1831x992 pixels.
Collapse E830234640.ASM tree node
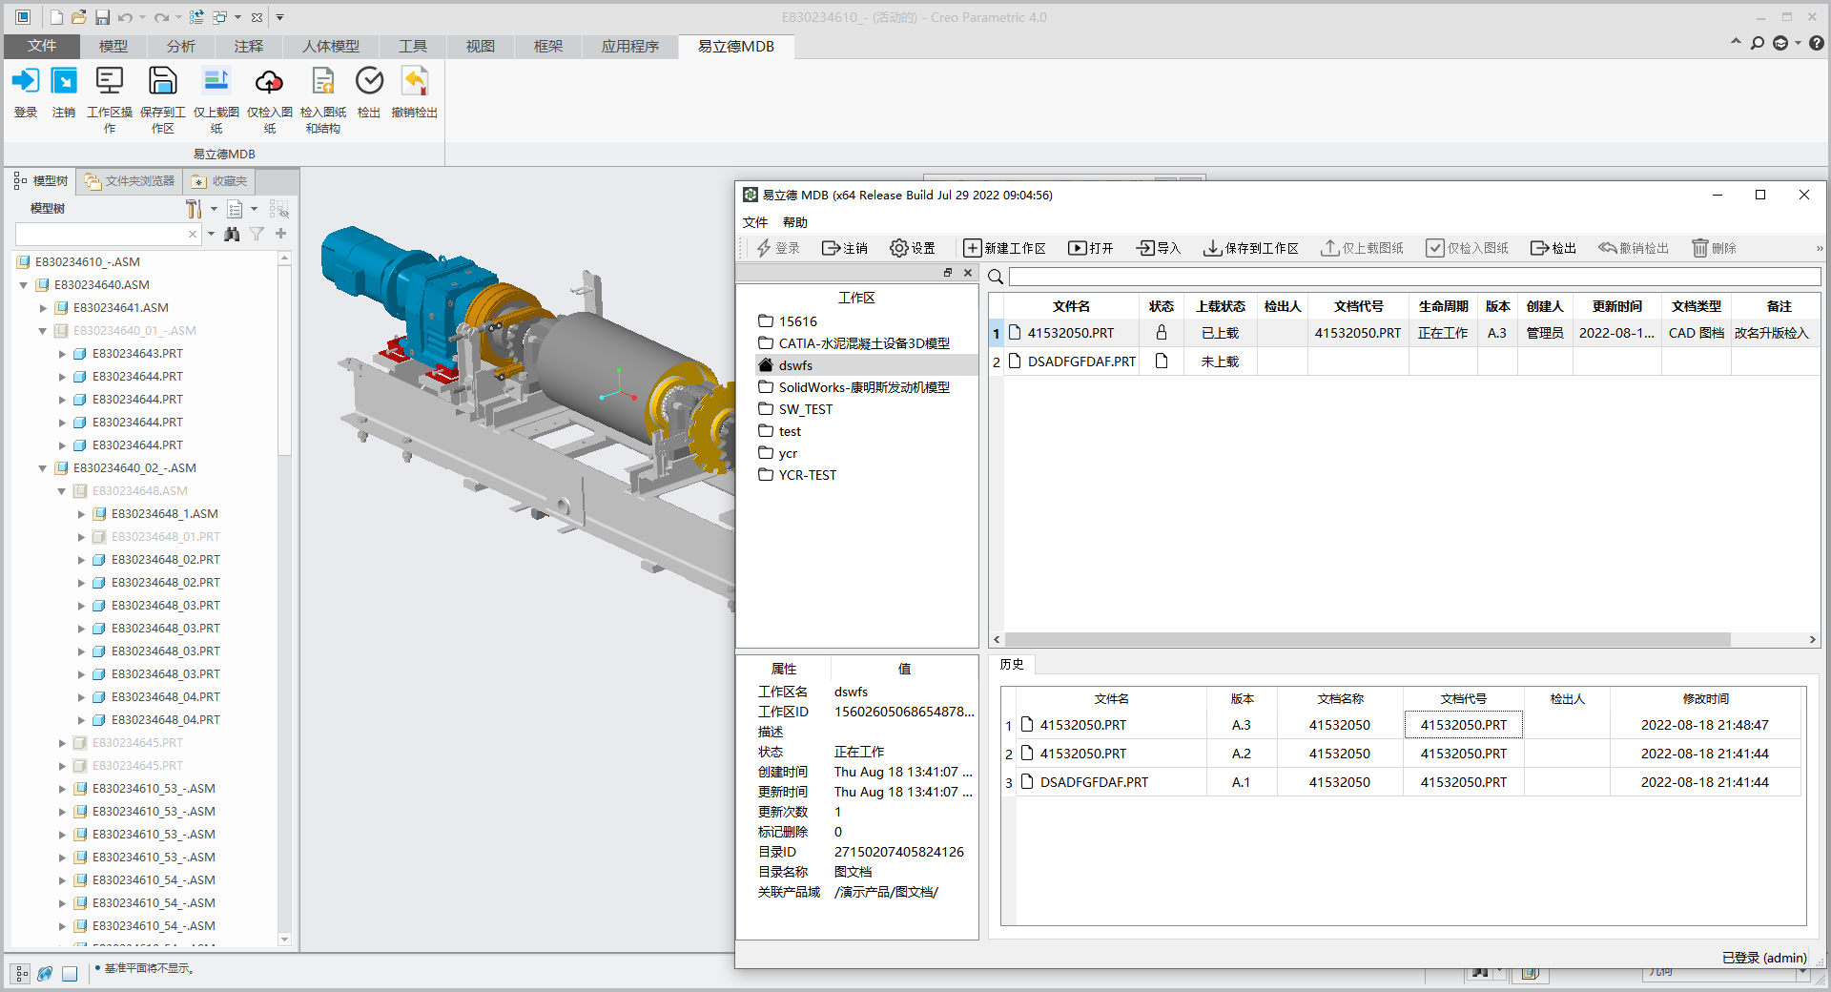[x=24, y=285]
